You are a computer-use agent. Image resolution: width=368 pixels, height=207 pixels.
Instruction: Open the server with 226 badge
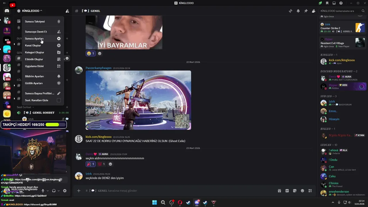tap(7, 77)
